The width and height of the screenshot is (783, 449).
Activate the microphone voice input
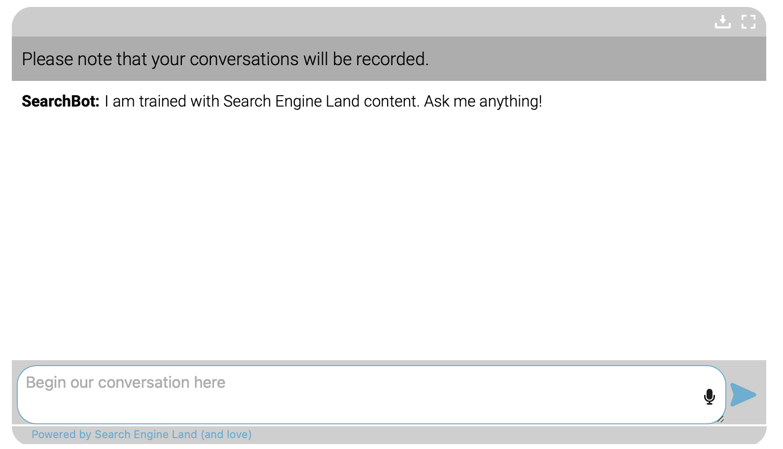(710, 397)
